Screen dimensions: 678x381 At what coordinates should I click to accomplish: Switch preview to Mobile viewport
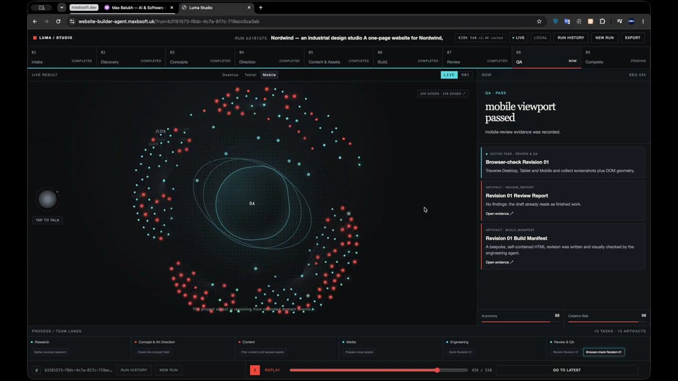[269, 75]
